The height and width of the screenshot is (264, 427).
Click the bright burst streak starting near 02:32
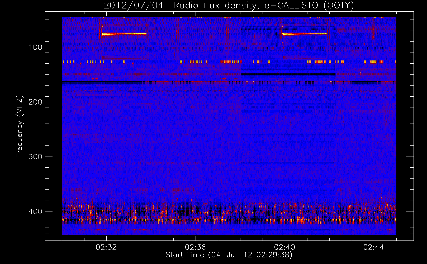124,34
